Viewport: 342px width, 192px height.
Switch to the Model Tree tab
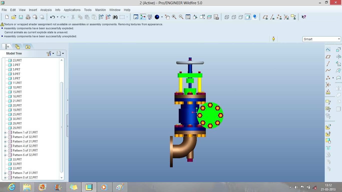point(7,46)
